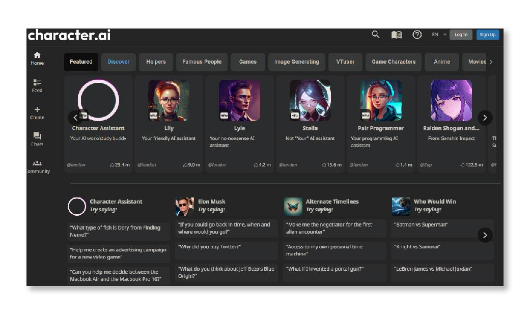Screen dimensions: 530x314
Task: Show next featured characters with right arrow
Action: tap(485, 118)
